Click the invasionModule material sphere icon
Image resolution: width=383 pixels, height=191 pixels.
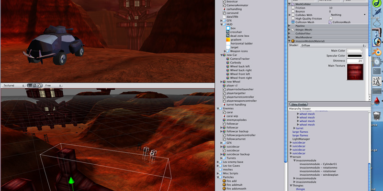coord(293,41)
